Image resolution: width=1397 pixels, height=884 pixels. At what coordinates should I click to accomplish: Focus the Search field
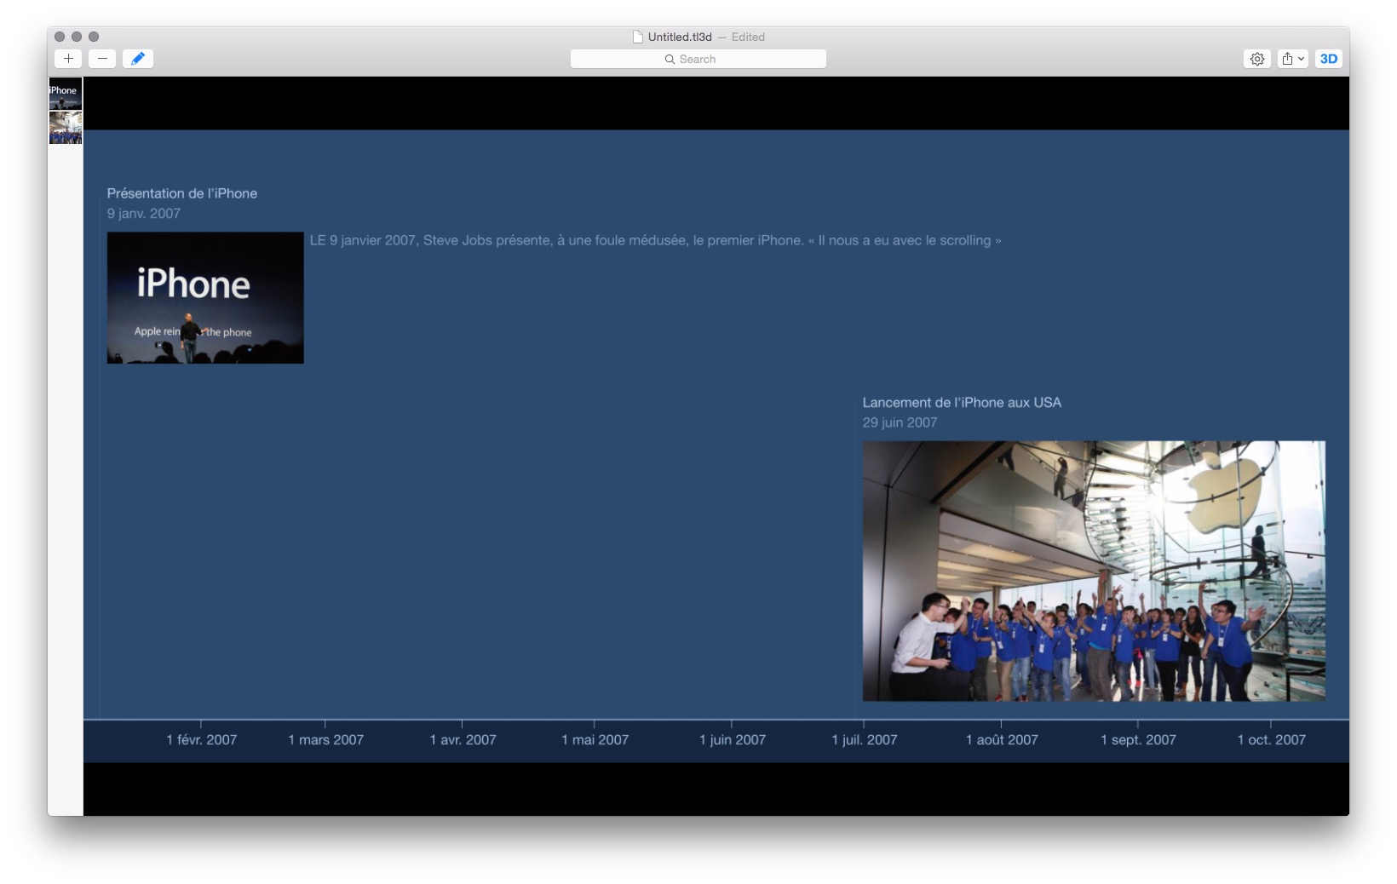coord(698,59)
